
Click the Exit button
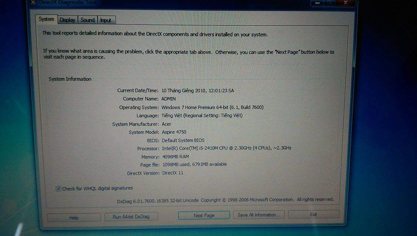click(x=313, y=214)
